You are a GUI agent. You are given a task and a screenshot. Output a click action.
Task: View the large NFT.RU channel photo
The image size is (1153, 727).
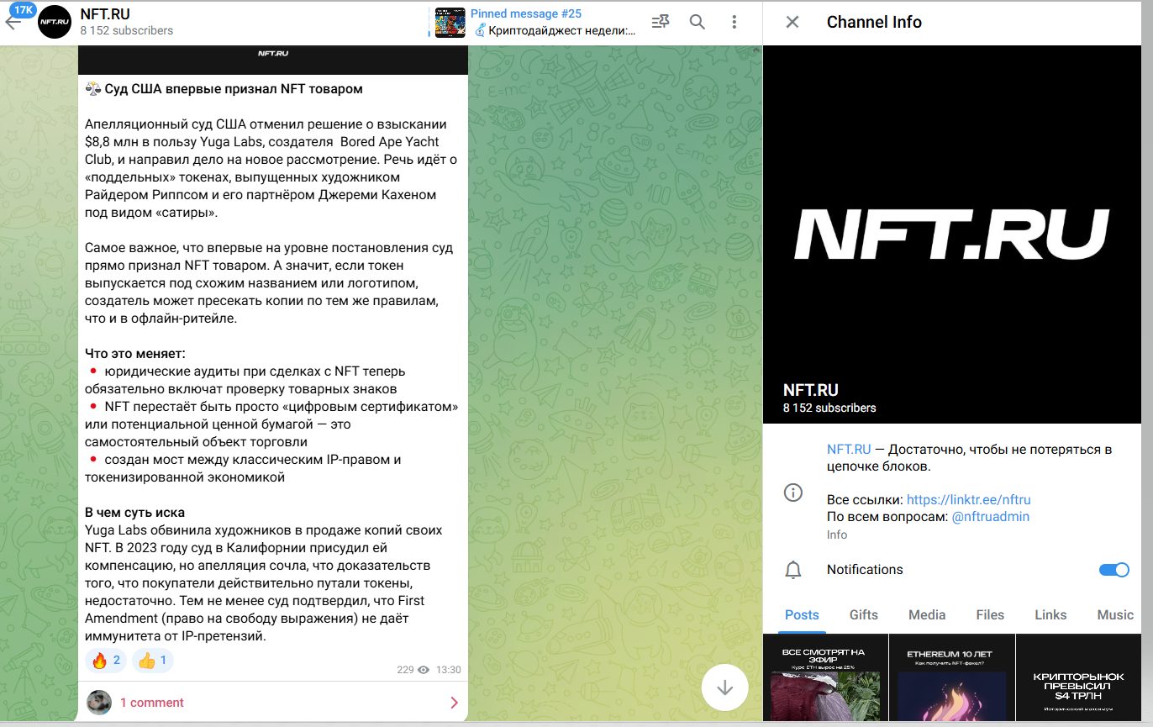[952, 234]
